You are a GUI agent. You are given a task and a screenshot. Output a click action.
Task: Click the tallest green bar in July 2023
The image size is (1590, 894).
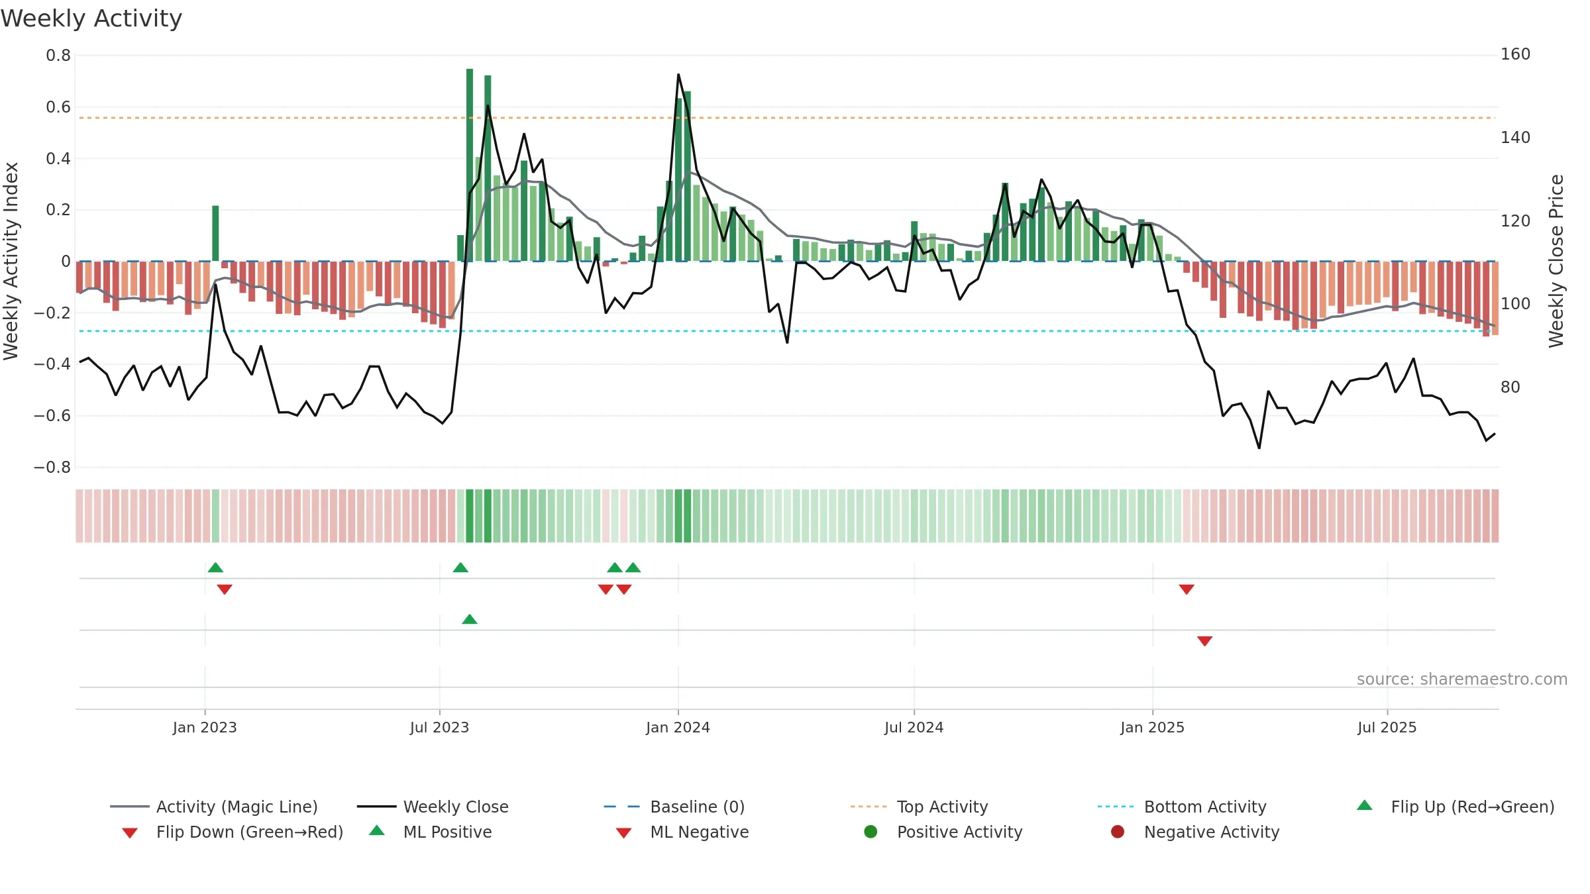click(x=470, y=165)
